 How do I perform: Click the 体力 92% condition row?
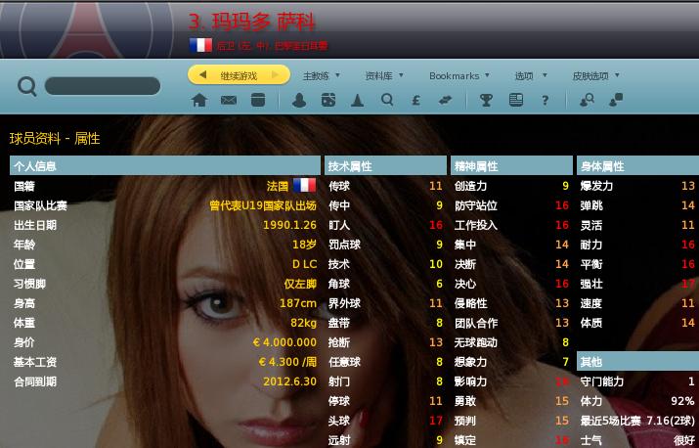pyautogui.click(x=638, y=401)
